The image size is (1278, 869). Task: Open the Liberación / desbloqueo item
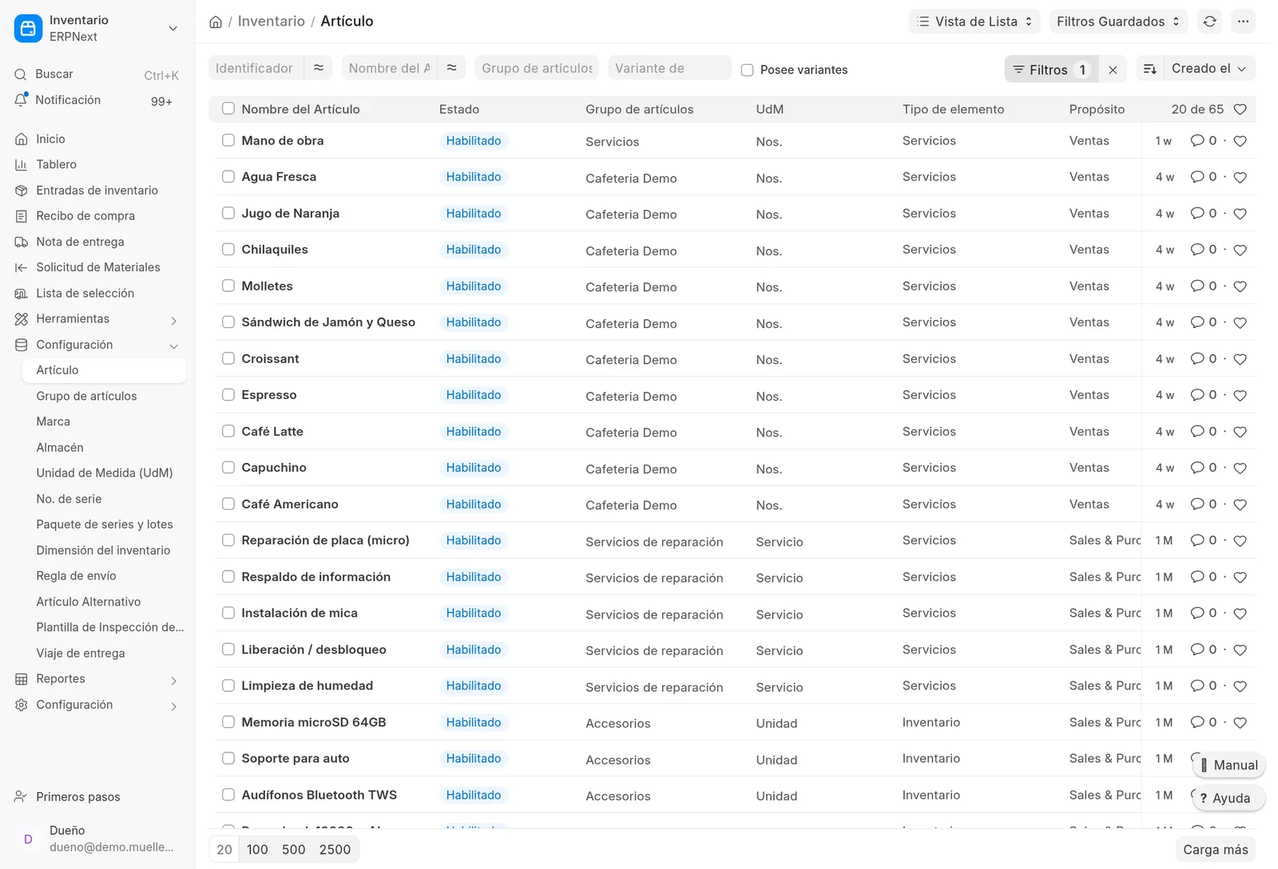click(314, 650)
